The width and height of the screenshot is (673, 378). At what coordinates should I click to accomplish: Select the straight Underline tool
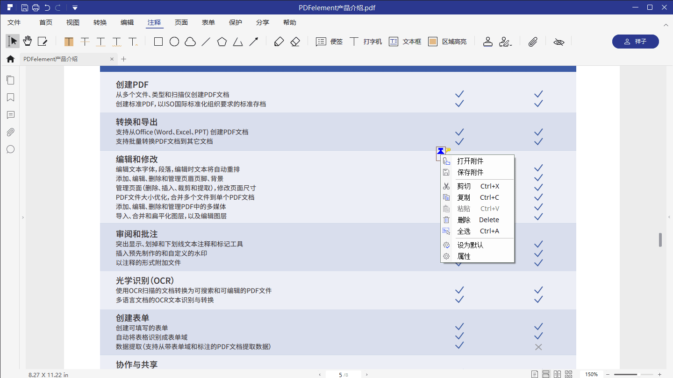(101, 42)
